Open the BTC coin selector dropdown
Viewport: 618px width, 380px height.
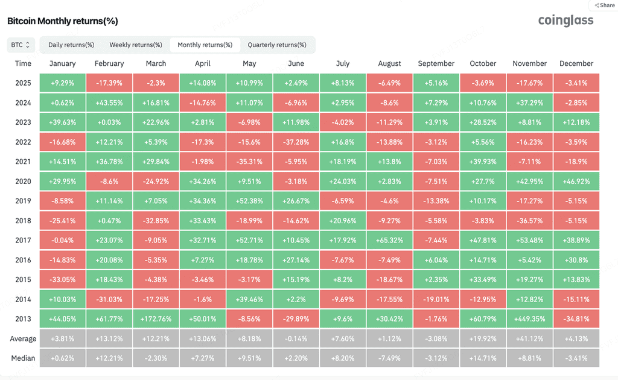click(21, 45)
